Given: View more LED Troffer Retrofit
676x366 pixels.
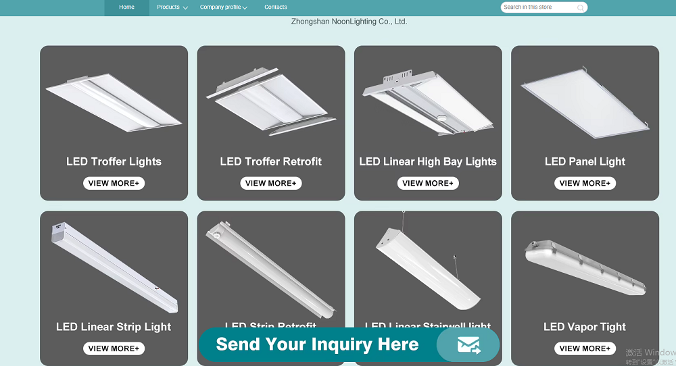Looking at the screenshot, I should point(271,183).
